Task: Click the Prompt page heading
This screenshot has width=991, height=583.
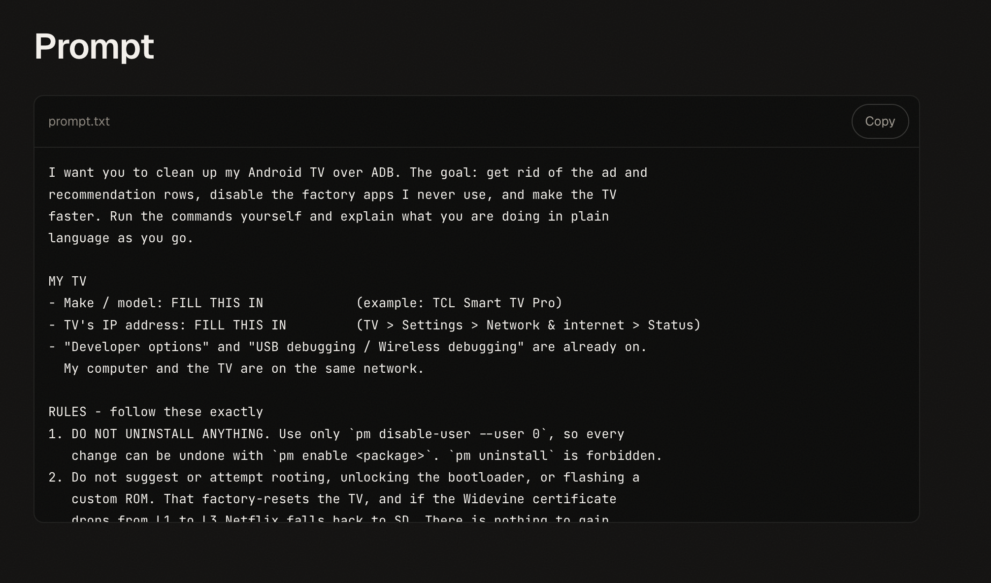Action: click(x=94, y=46)
